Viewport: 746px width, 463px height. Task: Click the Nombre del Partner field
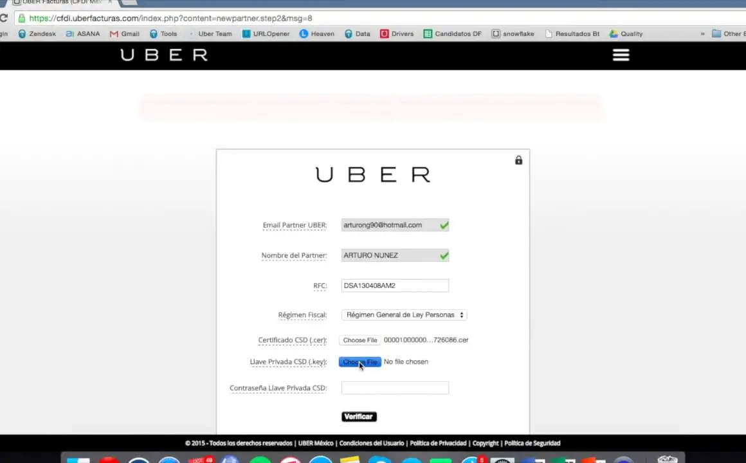[x=395, y=255]
